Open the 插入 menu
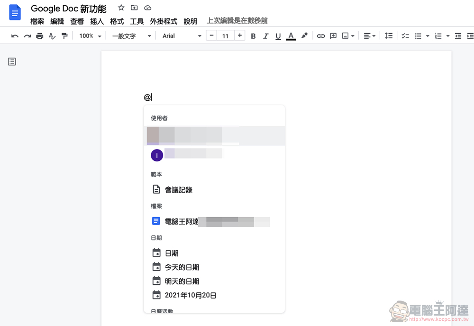 [x=97, y=21]
